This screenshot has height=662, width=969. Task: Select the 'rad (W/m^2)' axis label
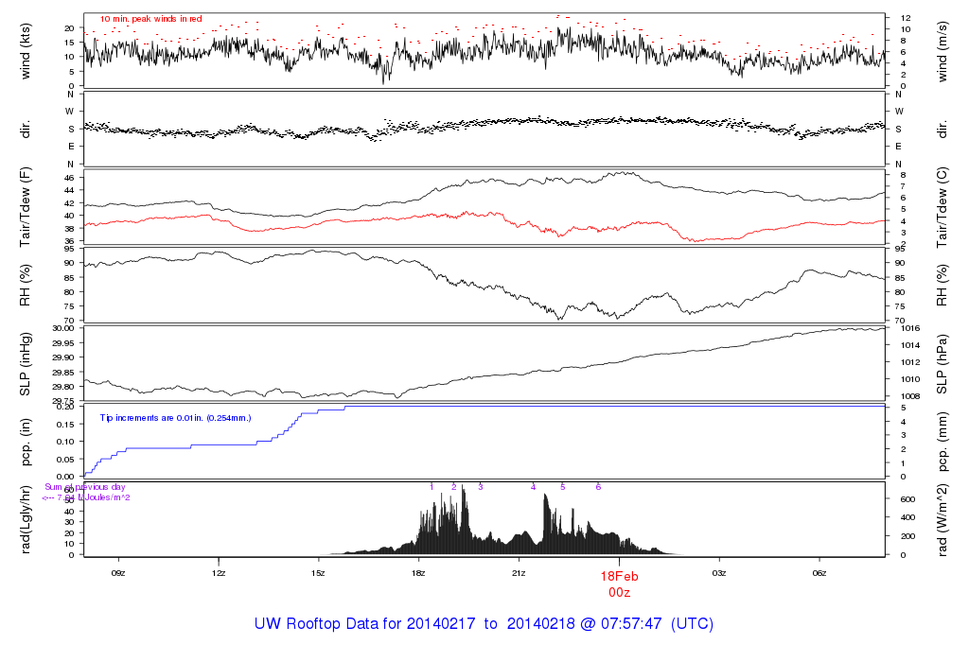(942, 519)
